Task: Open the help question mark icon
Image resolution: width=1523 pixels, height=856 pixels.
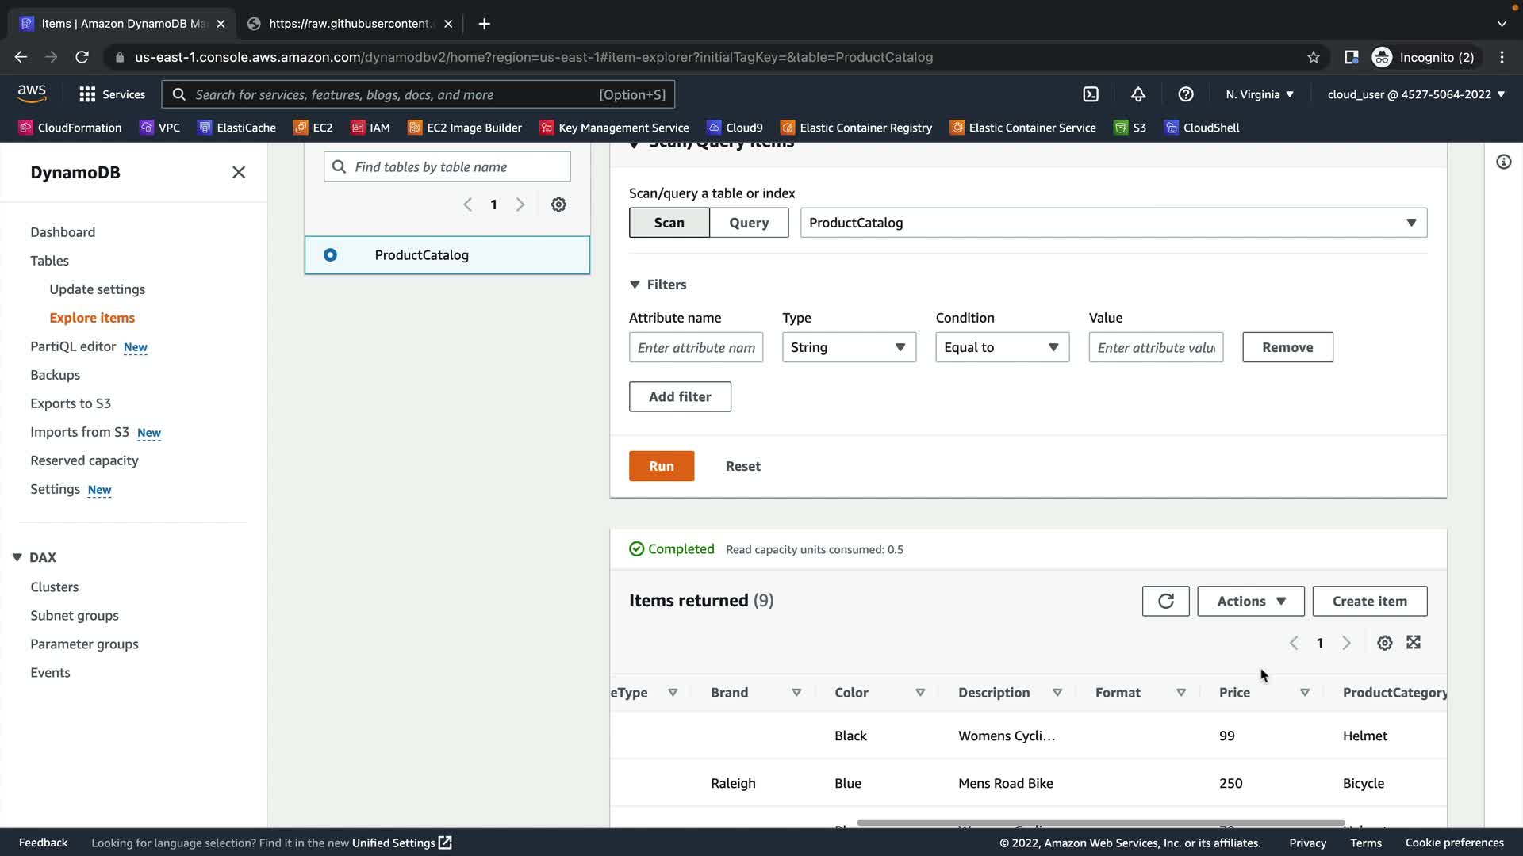Action: coord(1185,94)
